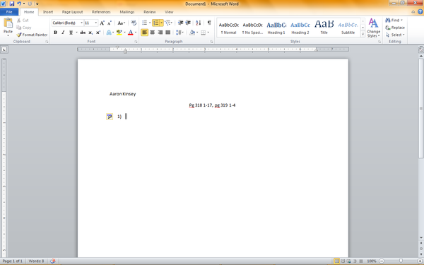424x265 pixels.
Task: Click the 100% zoom level
Action: [372, 261]
